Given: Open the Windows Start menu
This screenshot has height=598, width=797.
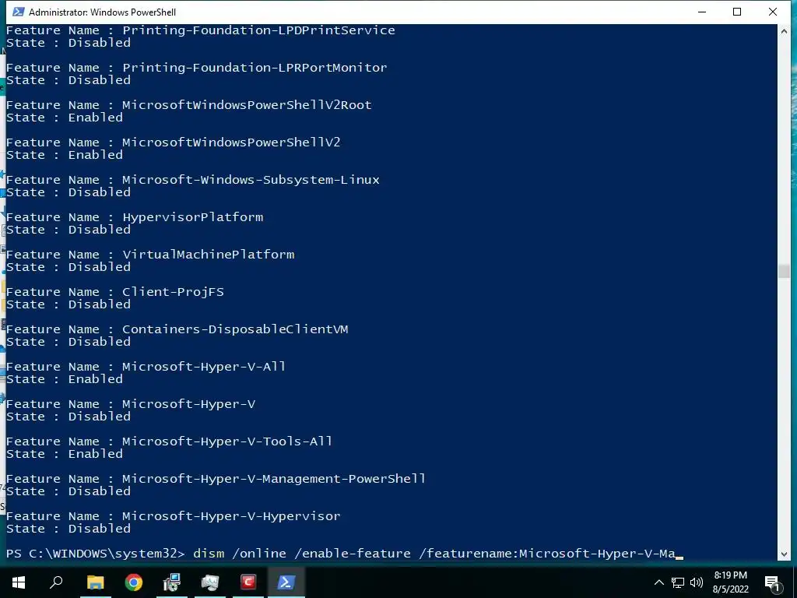Looking at the screenshot, I should [x=19, y=582].
